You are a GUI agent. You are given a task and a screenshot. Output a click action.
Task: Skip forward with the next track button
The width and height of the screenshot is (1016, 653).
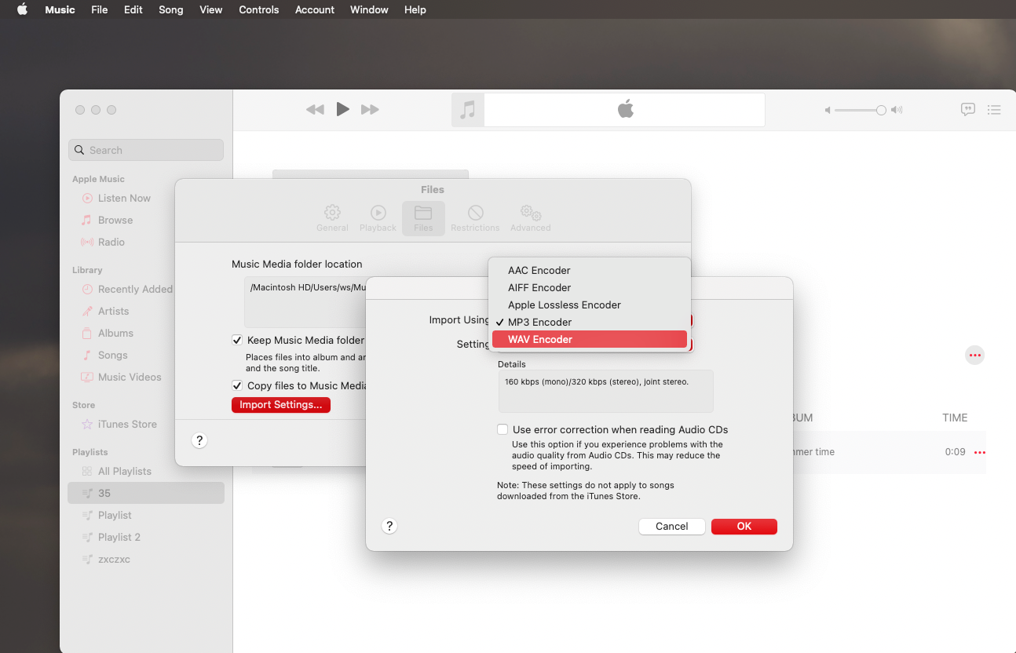coord(370,110)
